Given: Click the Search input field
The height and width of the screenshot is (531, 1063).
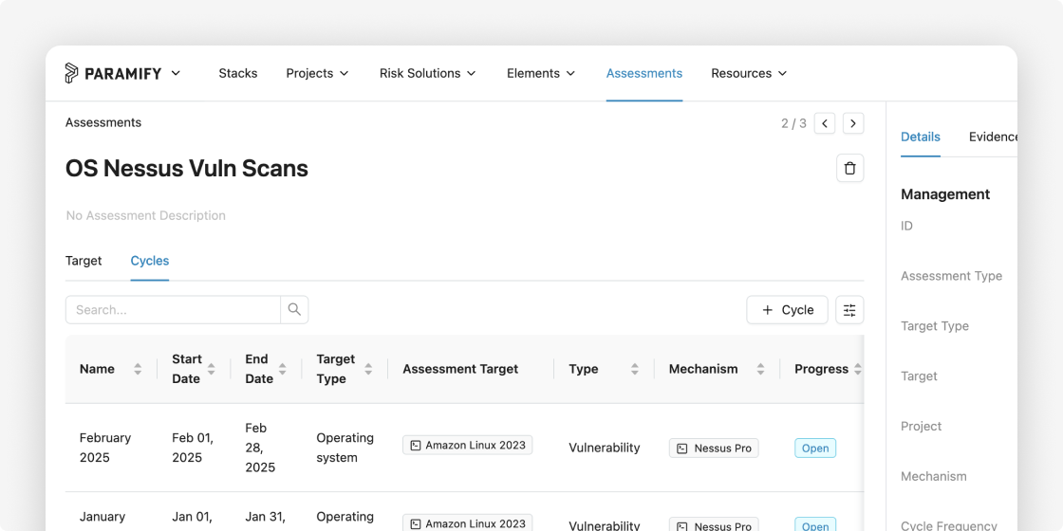Looking at the screenshot, I should pos(173,309).
